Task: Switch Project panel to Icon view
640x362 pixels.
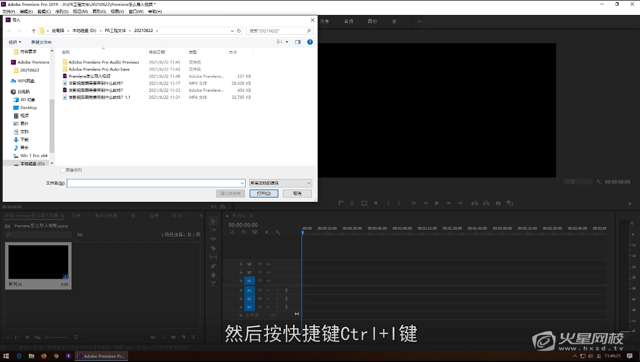Action: pos(27,337)
